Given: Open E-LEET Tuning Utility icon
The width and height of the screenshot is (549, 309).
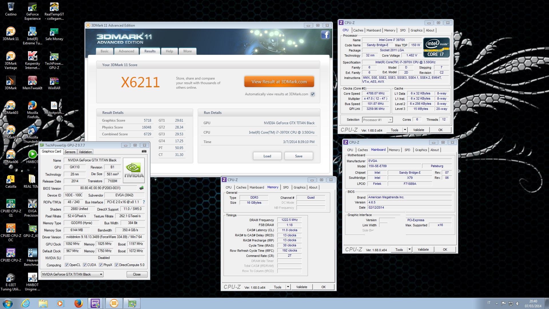Looking at the screenshot, I should point(11,282).
